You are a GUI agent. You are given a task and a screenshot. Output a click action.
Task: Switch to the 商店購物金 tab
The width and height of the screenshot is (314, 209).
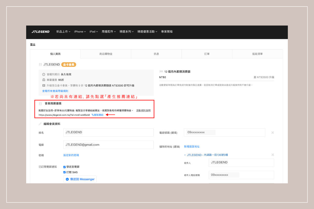click(106, 54)
